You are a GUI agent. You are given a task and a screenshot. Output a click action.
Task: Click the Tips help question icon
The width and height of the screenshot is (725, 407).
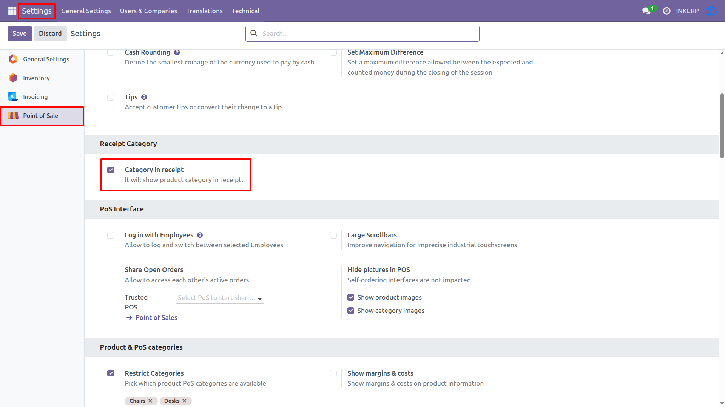click(144, 97)
